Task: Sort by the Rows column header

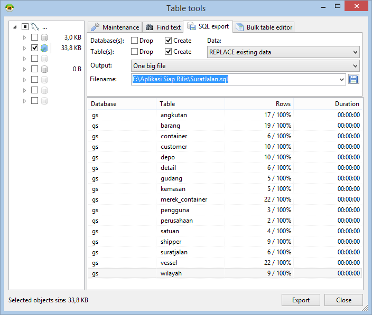Action: 259,104
